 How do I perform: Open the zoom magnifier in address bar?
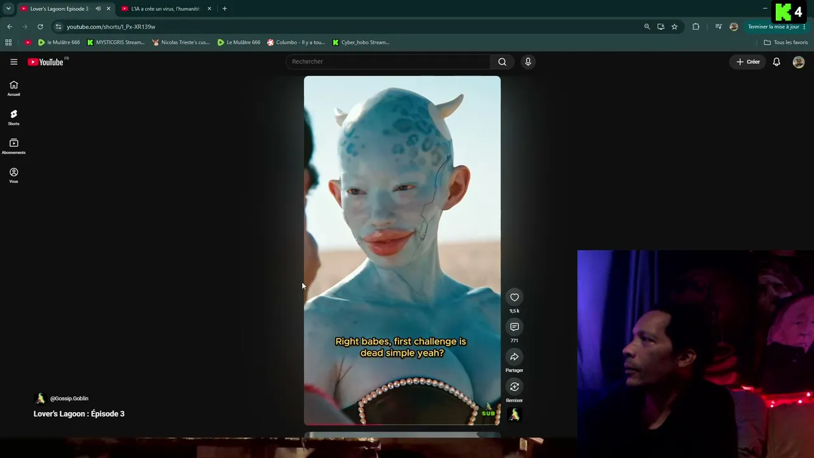647,27
